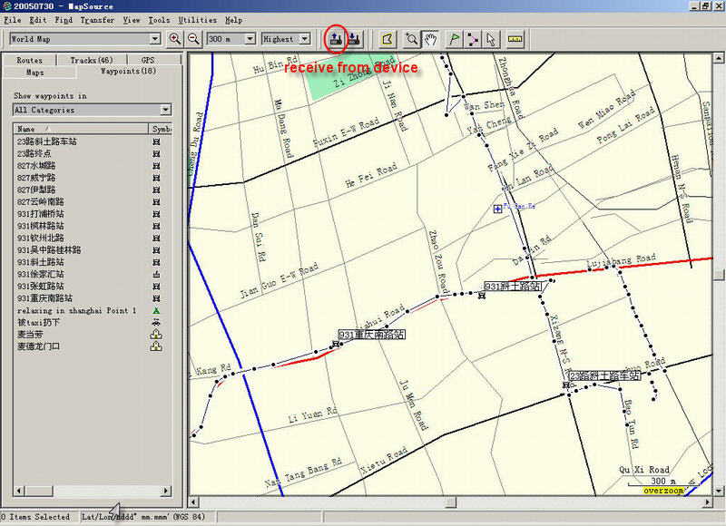The height and width of the screenshot is (526, 726).
Task: Click waypoint list scroll left arrow
Action: [x=19, y=491]
